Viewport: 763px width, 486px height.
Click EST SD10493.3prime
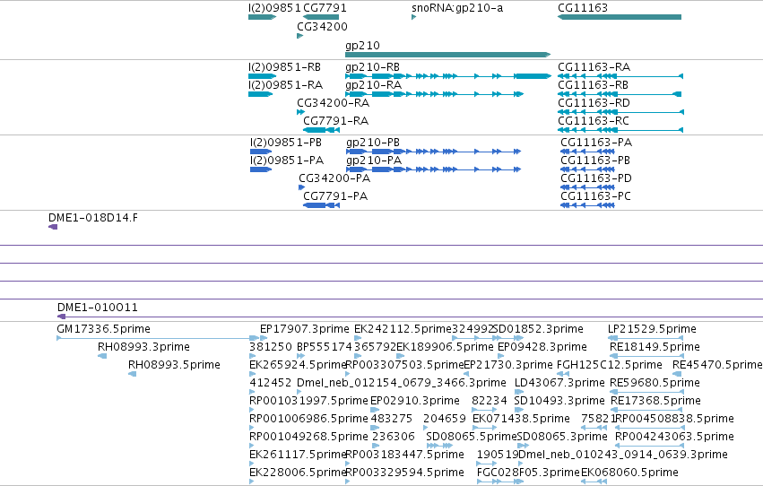click(559, 402)
